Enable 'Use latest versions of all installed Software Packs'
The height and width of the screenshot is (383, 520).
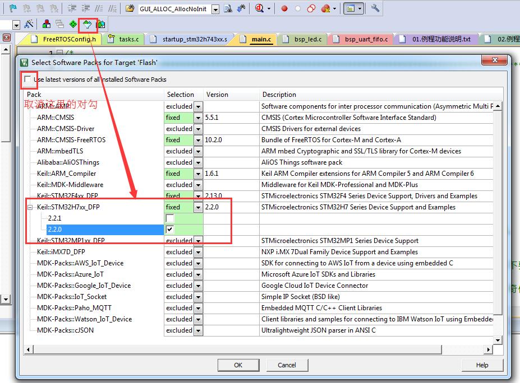coord(27,79)
